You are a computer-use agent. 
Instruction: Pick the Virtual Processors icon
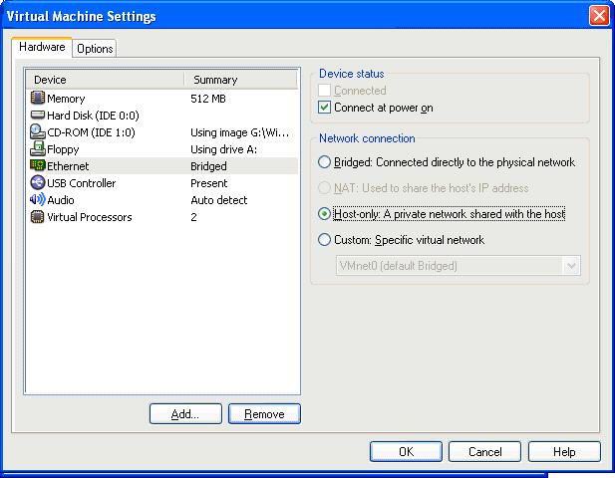38,217
